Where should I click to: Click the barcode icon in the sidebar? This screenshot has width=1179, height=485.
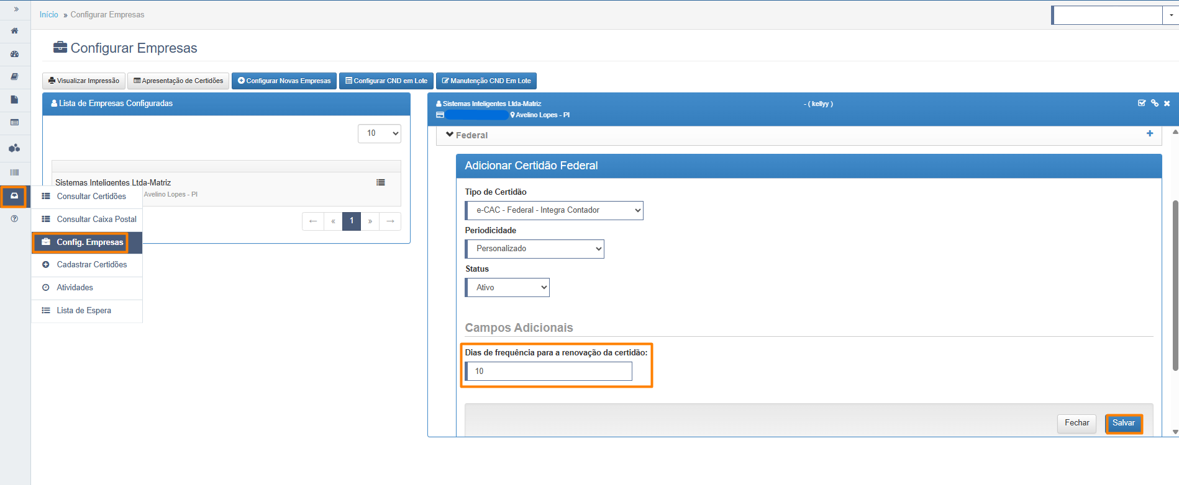coord(14,172)
